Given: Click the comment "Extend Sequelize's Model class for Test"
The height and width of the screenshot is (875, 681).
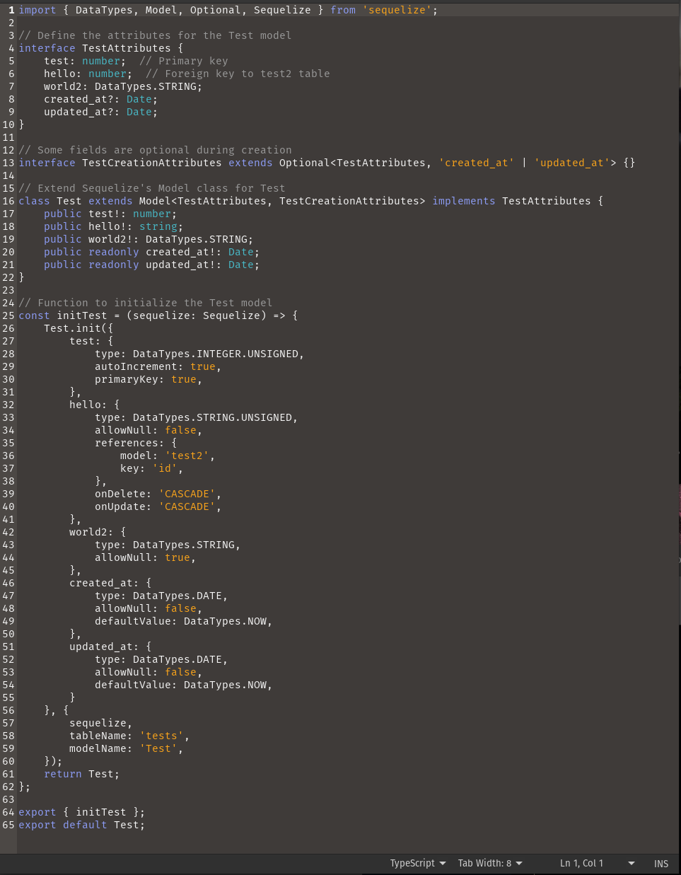Looking at the screenshot, I should (152, 188).
